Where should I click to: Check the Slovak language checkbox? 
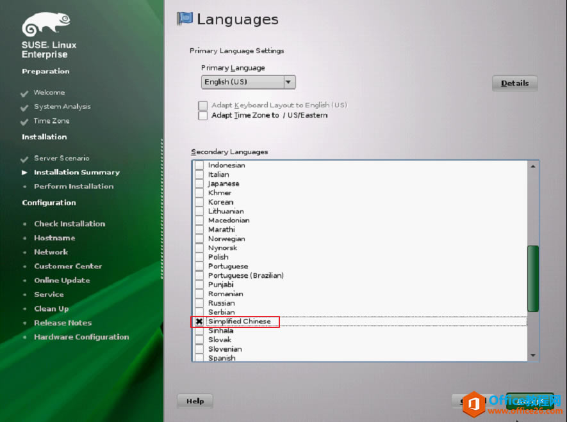click(x=199, y=340)
